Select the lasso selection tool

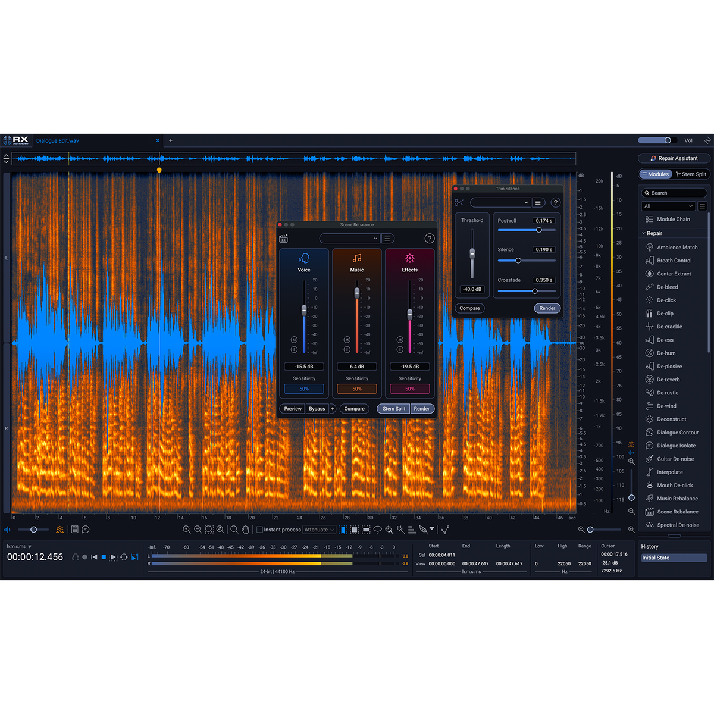tap(377, 530)
